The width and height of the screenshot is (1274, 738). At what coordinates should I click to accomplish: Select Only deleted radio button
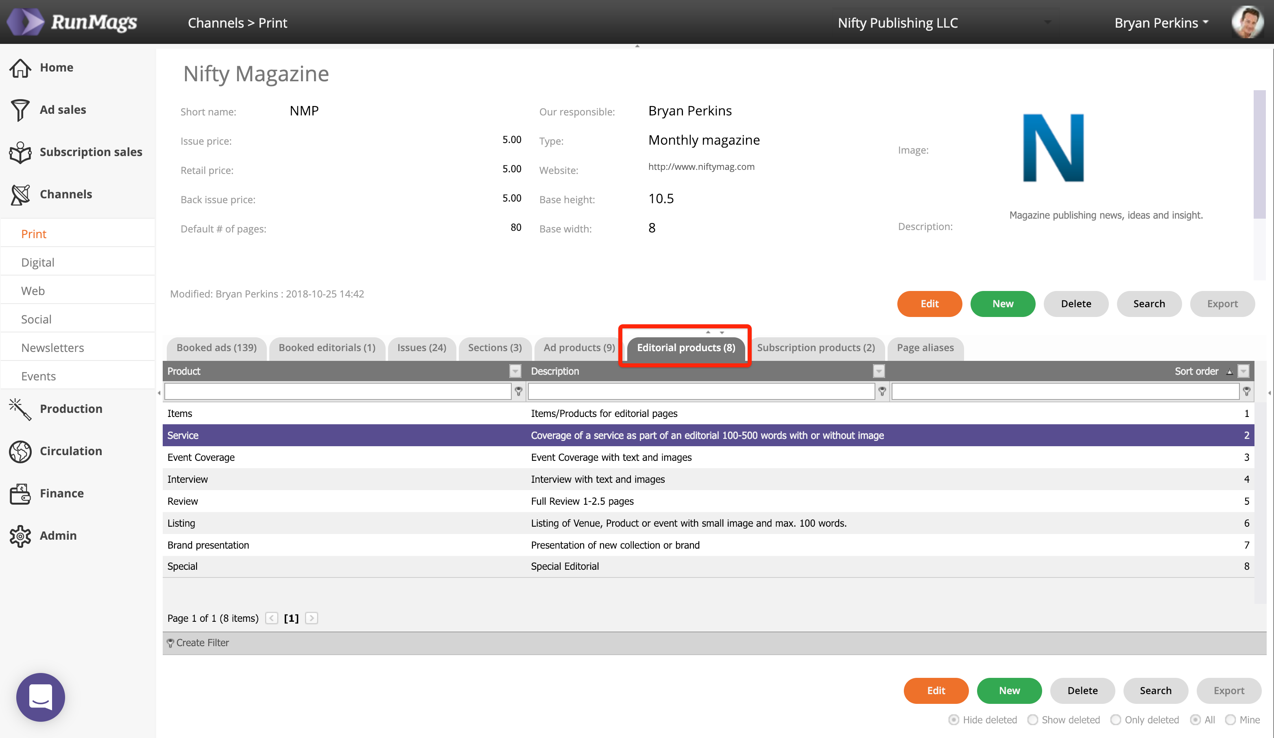pyautogui.click(x=1115, y=720)
